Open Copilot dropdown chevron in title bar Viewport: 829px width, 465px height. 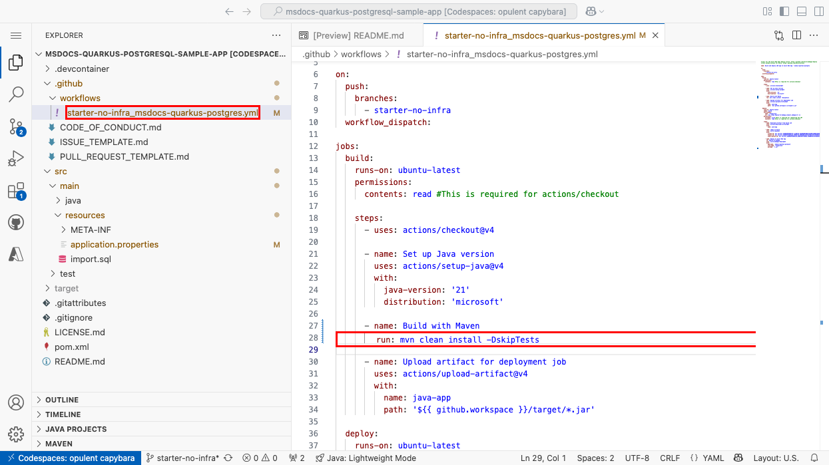(602, 12)
